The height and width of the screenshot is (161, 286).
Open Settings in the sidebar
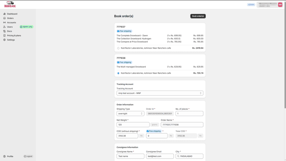(11, 40)
